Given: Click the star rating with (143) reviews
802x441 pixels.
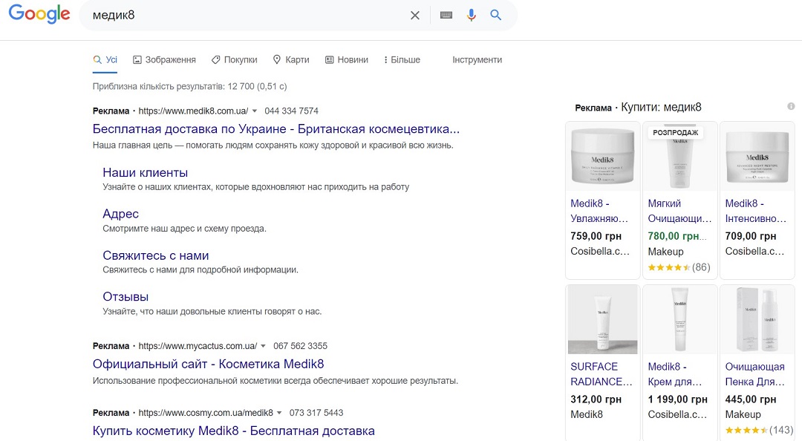Looking at the screenshot, I should click(x=759, y=431).
